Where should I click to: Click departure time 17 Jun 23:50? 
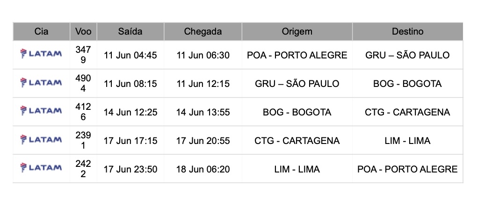[x=130, y=169]
